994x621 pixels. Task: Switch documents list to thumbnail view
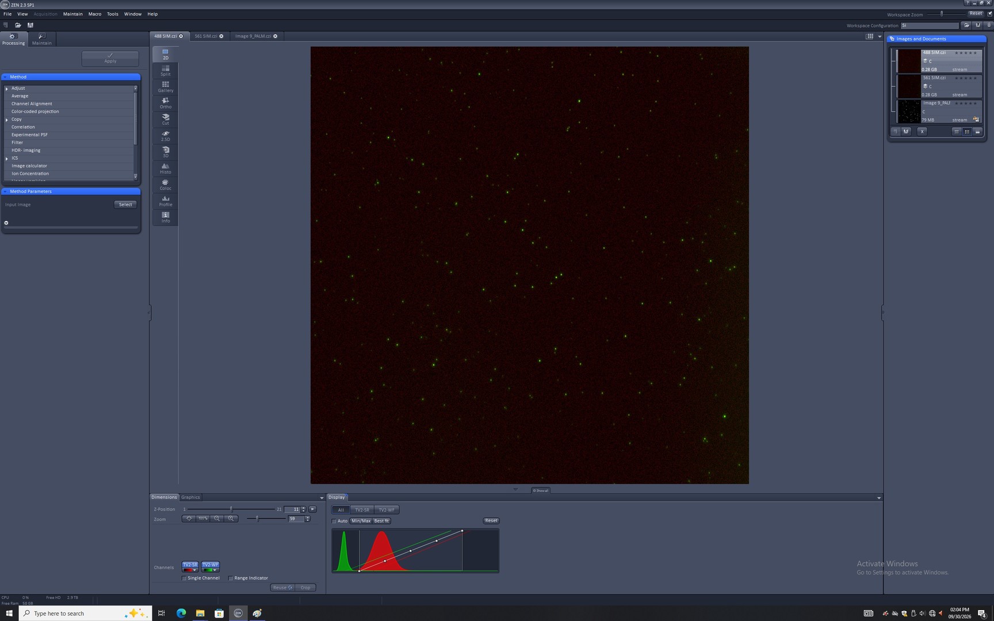[x=967, y=132]
